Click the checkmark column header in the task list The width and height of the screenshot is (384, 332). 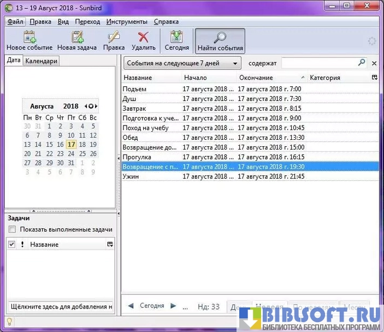(12, 245)
